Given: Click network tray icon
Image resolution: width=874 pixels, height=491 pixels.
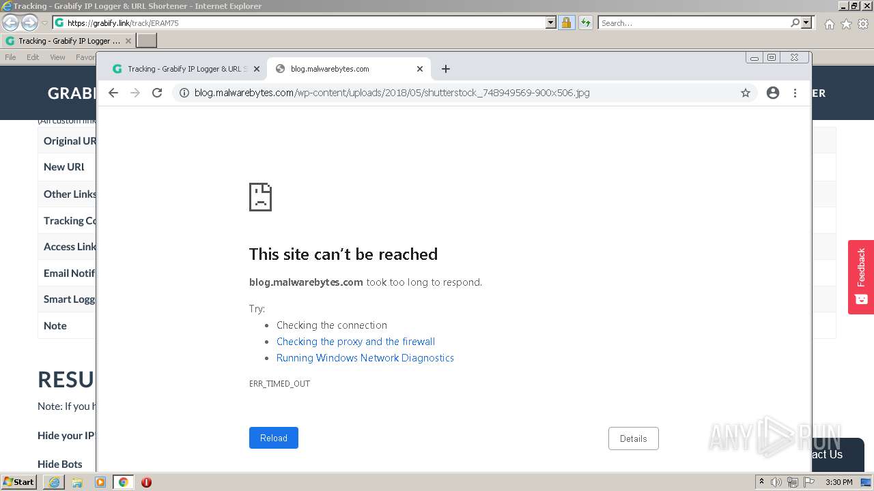Looking at the screenshot, I should (x=793, y=482).
